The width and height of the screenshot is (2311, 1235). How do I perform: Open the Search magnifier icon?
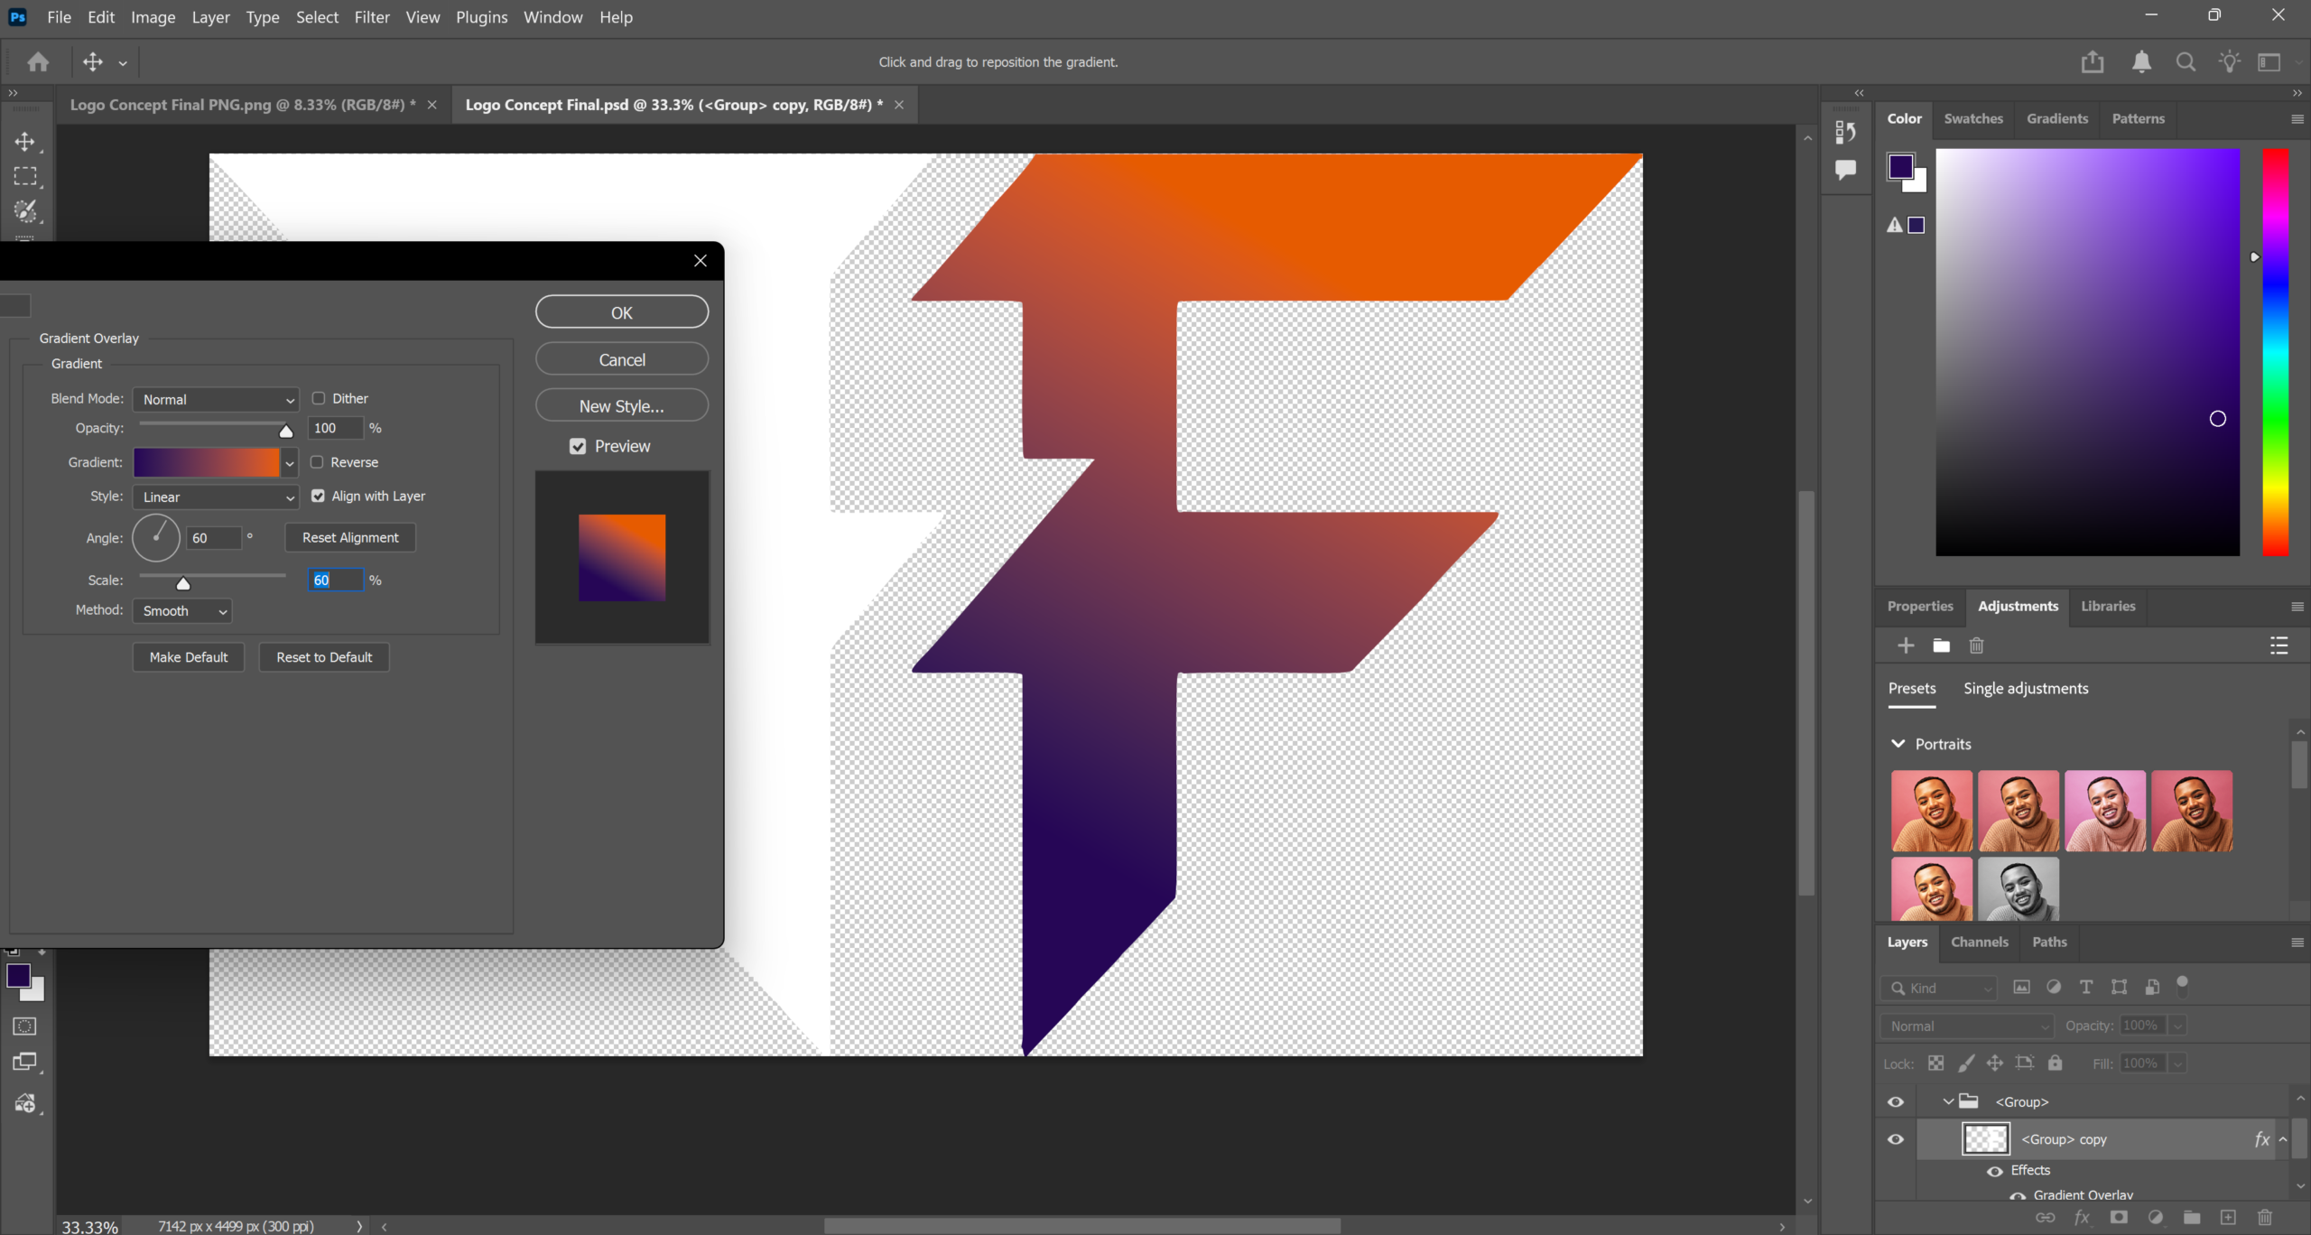tap(2186, 62)
